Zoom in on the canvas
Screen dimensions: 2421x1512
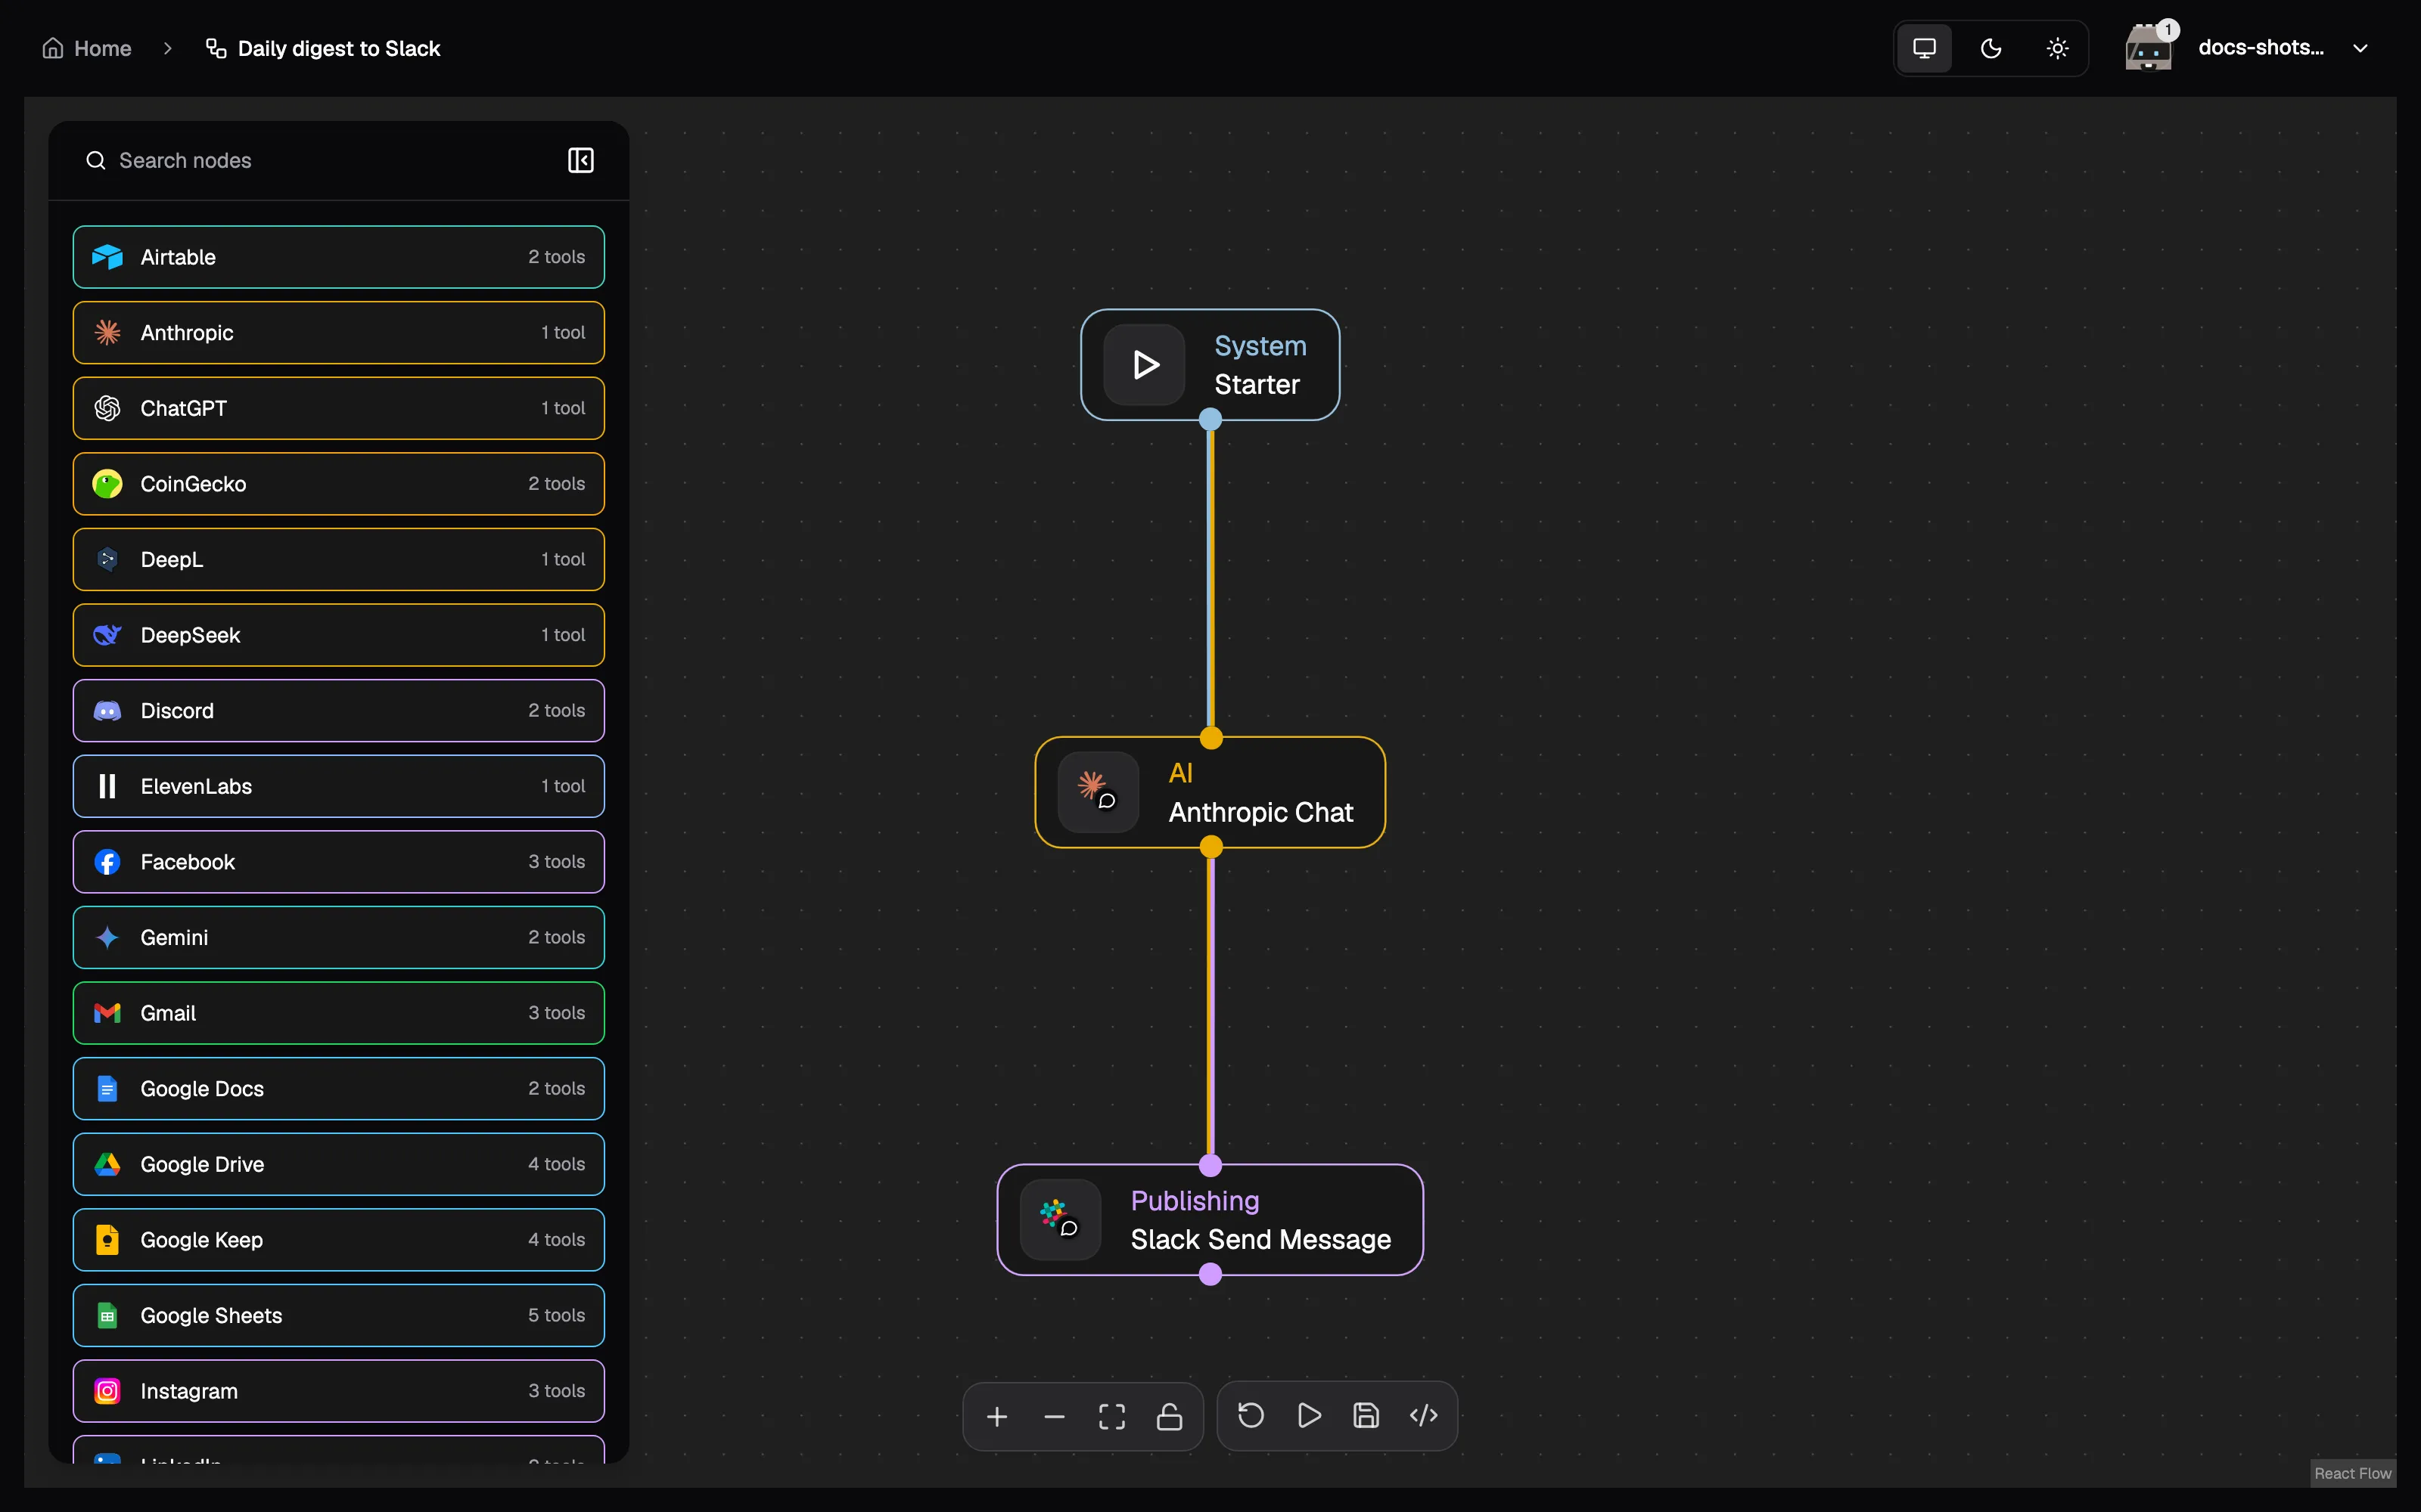point(996,1416)
